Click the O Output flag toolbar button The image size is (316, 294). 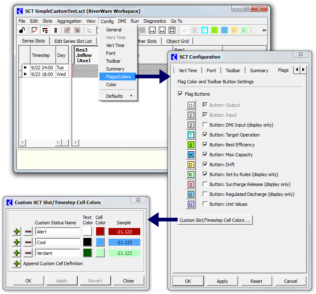pos(184,31)
